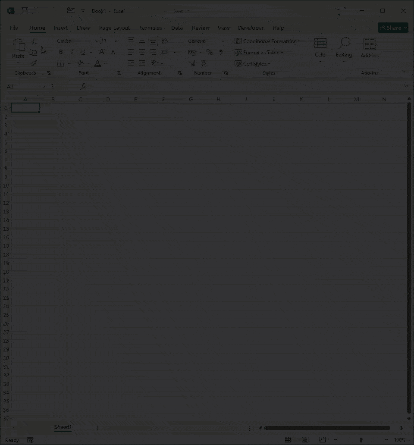Toggle Italic formatting
The height and width of the screenshot is (445, 414).
click(x=72, y=52)
